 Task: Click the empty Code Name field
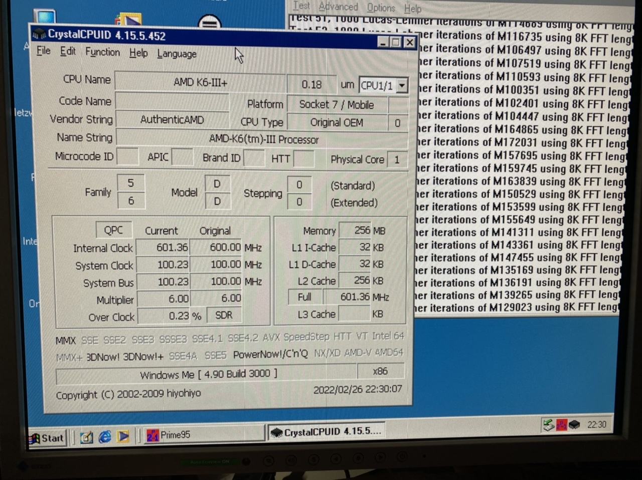pos(172,101)
